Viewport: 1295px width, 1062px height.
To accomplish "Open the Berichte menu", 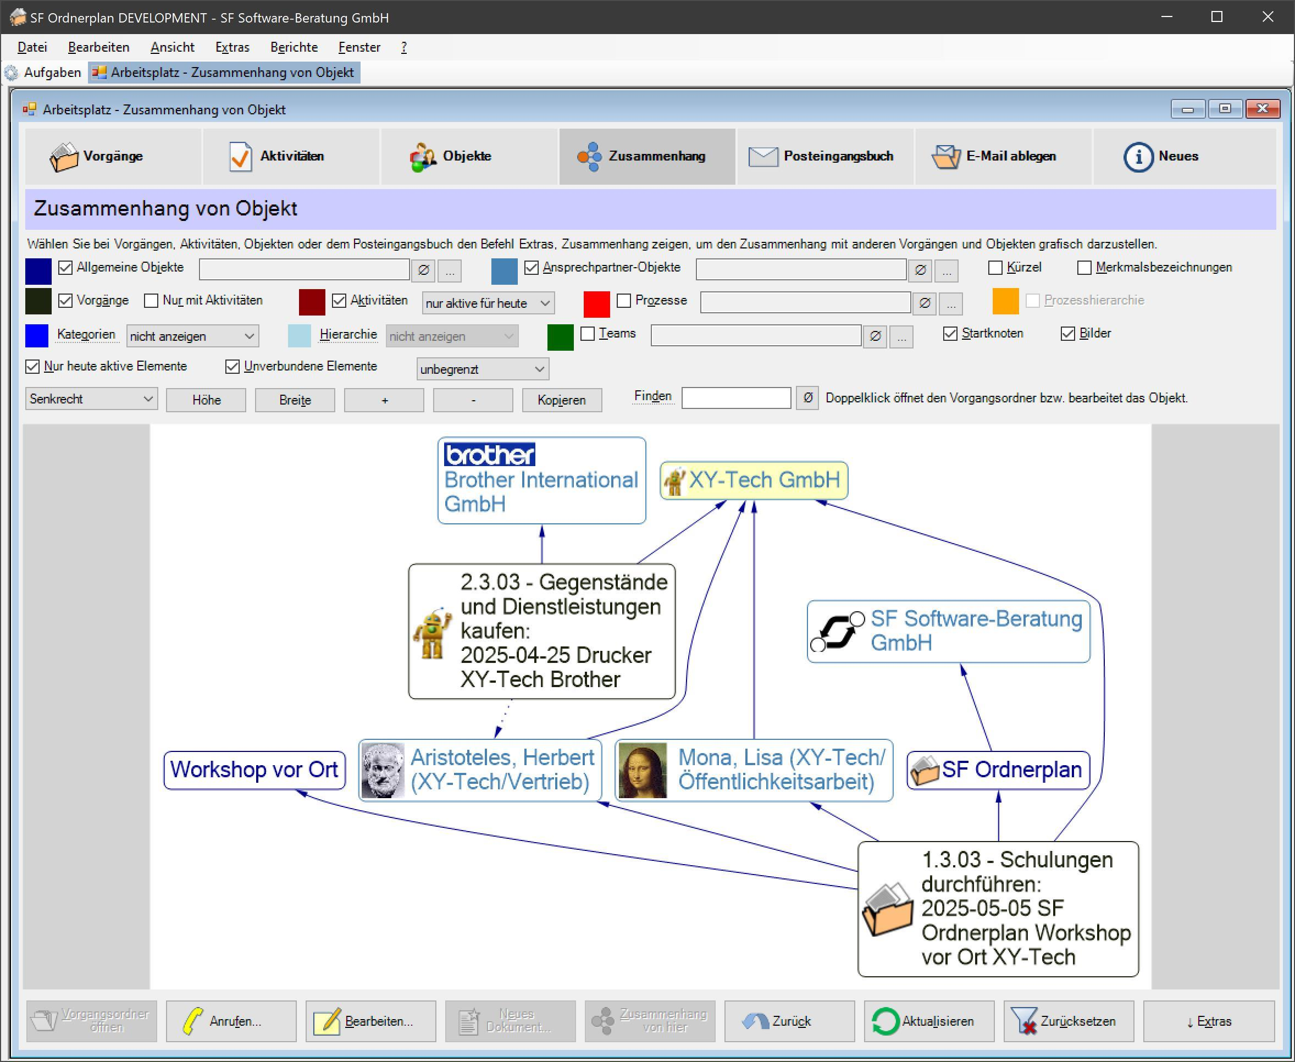I will (x=294, y=47).
